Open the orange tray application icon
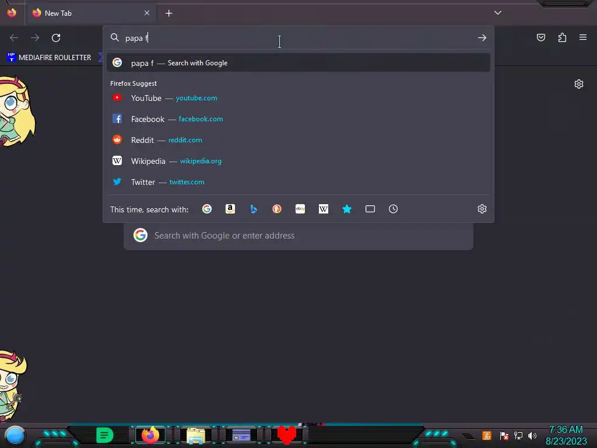The image size is (597, 448). (x=487, y=435)
